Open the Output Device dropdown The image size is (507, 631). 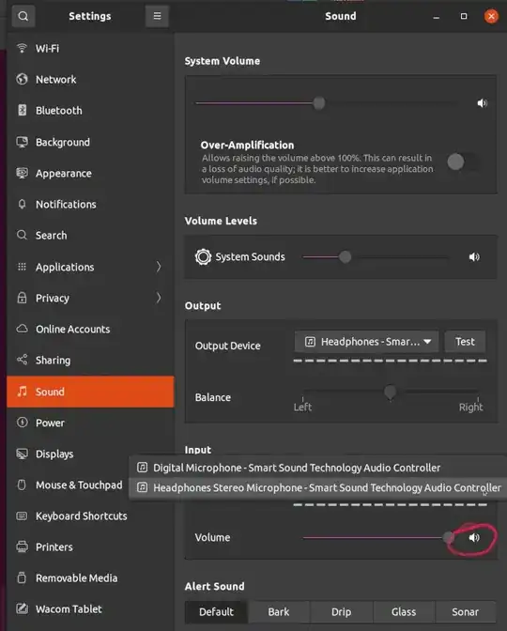[x=366, y=342]
